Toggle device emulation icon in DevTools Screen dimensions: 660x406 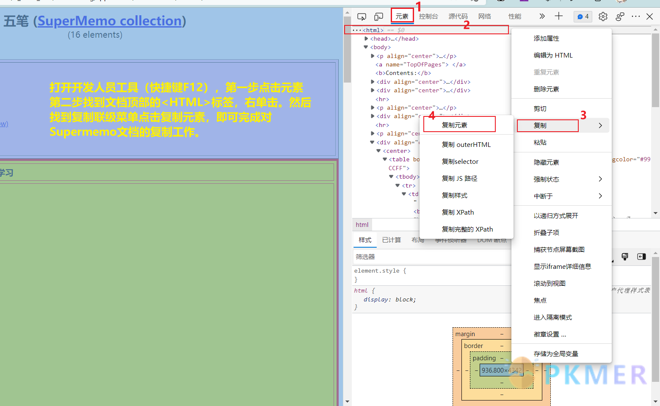tap(378, 17)
